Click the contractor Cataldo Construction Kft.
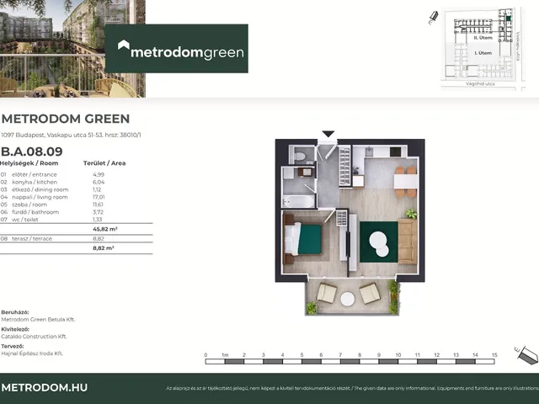The image size is (539, 404). coord(34,337)
